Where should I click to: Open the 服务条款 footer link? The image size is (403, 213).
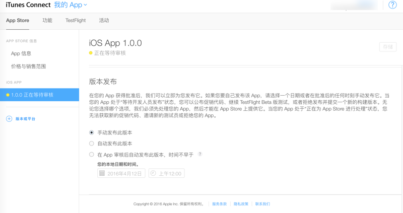pyautogui.click(x=220, y=204)
